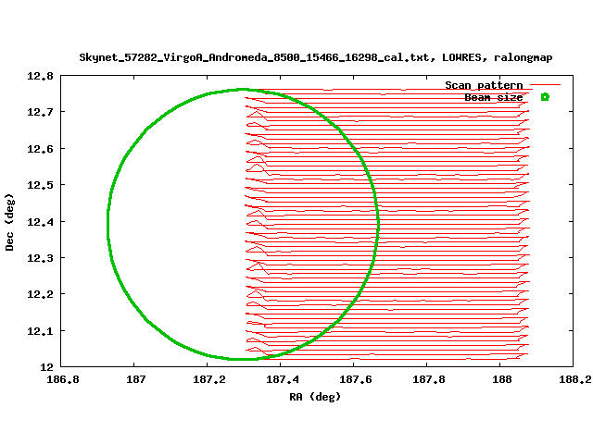Click the 'RA (deg)' axis label

click(x=315, y=397)
